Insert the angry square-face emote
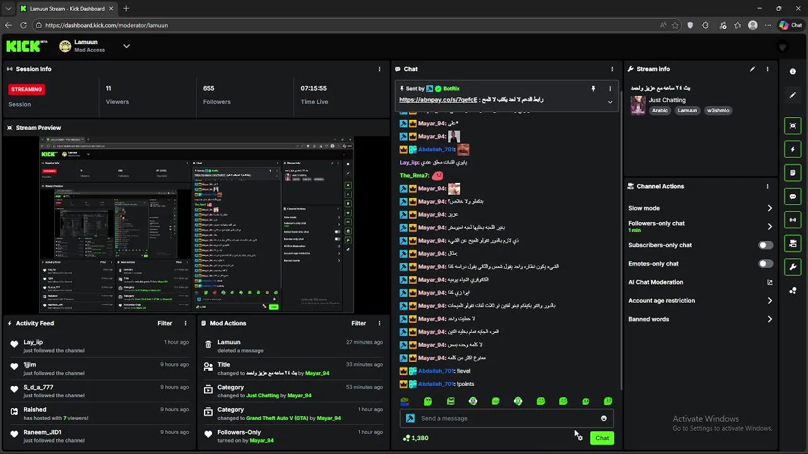 click(451, 401)
